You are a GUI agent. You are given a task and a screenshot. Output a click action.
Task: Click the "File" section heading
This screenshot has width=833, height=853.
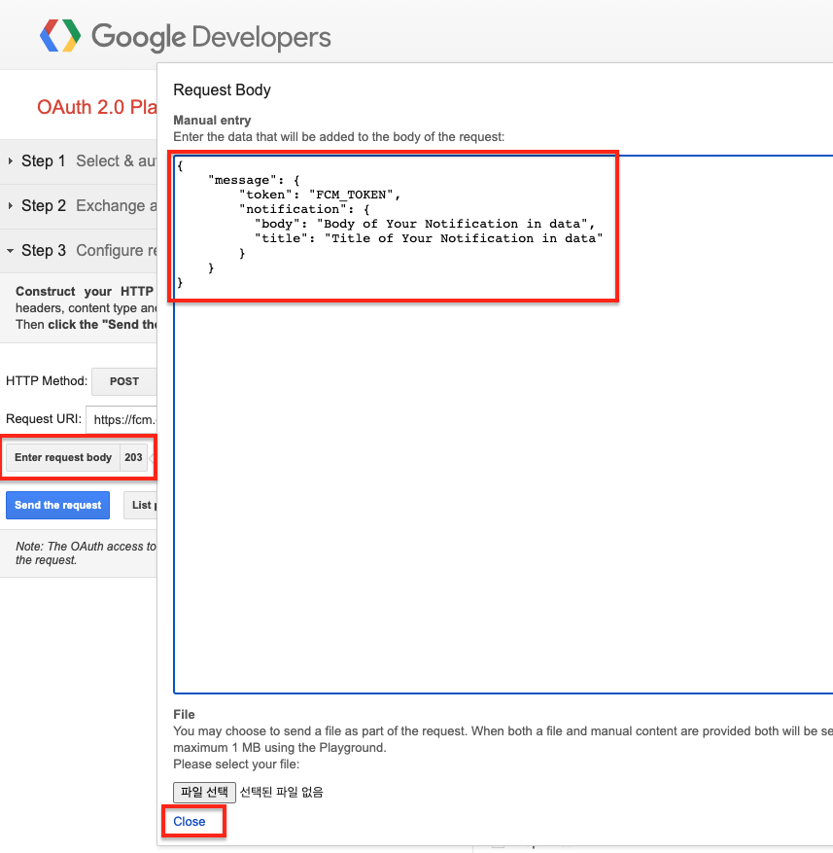pyautogui.click(x=184, y=714)
